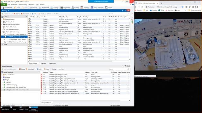Stop loading the page in Chrome
Screen dimensions: 202x113
(142, 7)
